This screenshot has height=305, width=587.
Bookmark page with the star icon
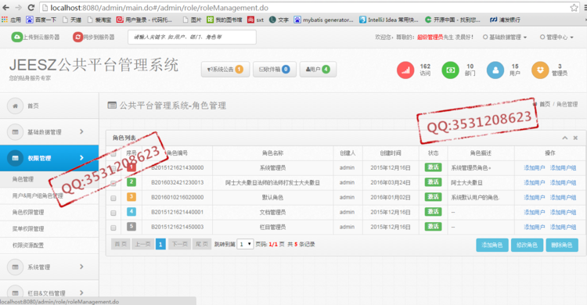[x=574, y=8]
